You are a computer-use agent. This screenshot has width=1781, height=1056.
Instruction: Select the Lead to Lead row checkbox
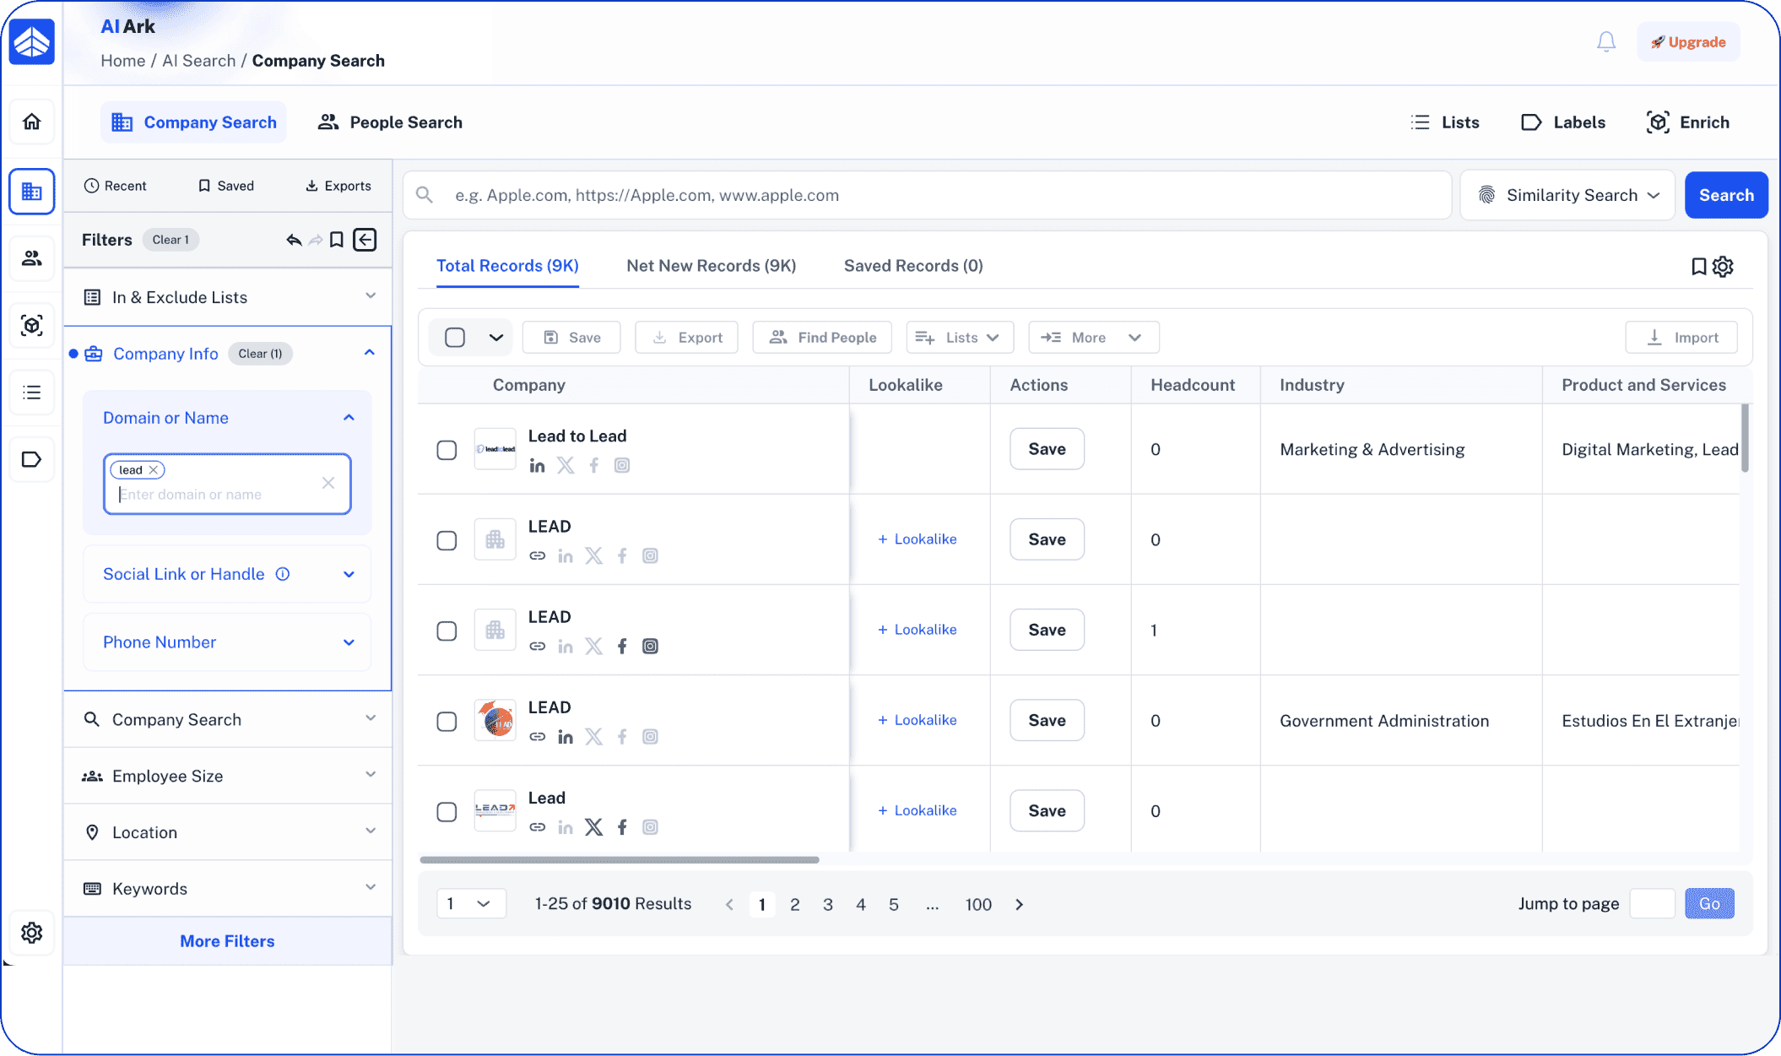click(447, 450)
